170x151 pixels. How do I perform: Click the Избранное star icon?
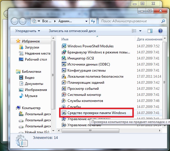click(18, 41)
